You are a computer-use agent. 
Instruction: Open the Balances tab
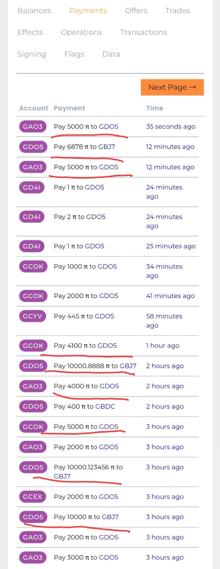34,11
